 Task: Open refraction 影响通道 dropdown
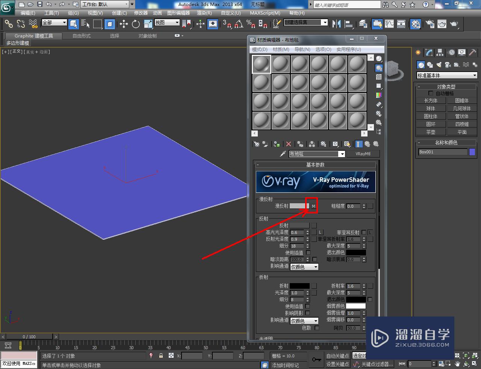coord(304,321)
